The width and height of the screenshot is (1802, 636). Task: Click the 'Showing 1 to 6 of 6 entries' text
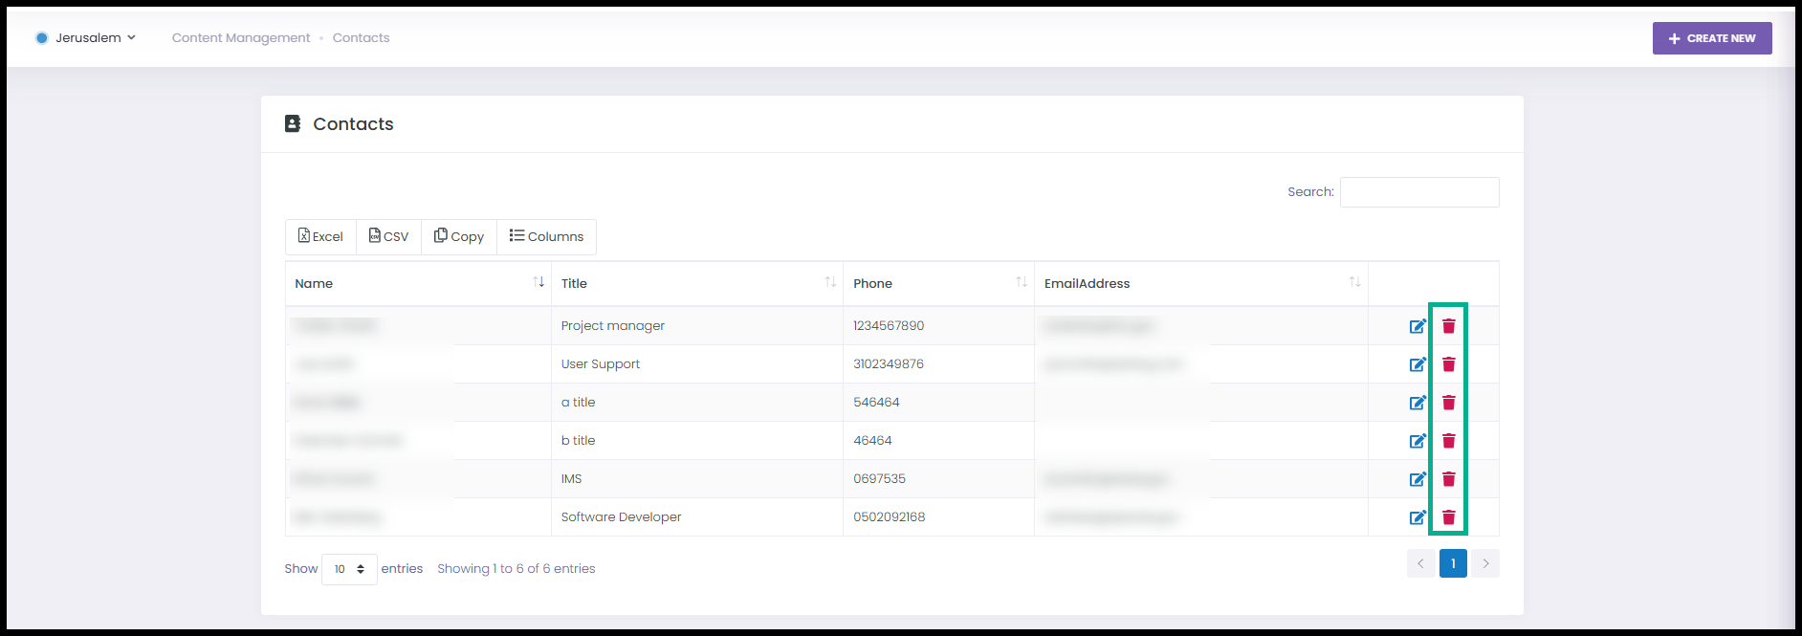tap(516, 568)
